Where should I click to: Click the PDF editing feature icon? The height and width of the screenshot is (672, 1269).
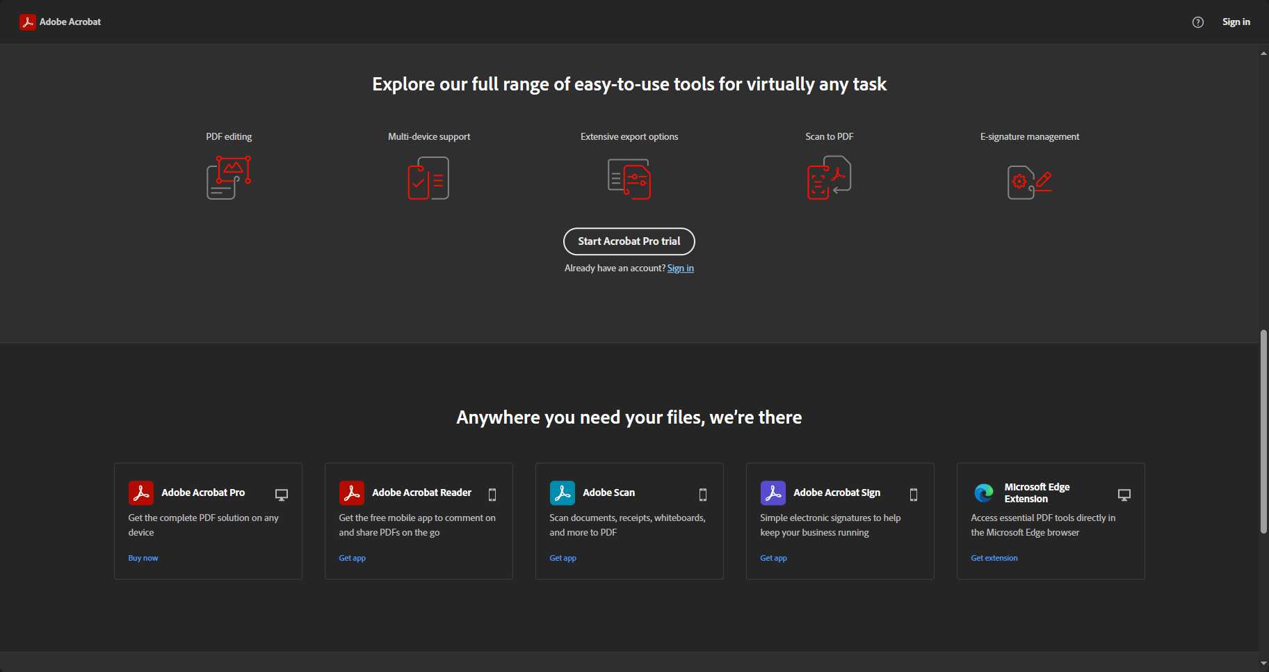click(229, 177)
